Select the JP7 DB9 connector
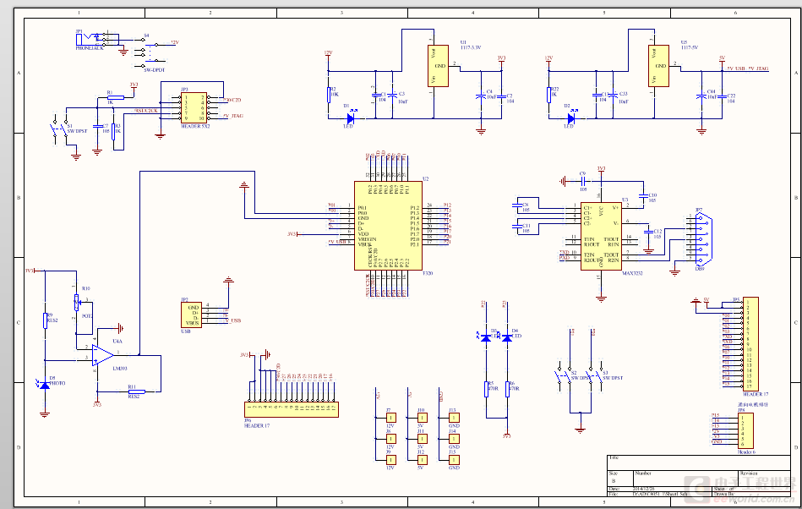The image size is (802, 509). coord(704,239)
